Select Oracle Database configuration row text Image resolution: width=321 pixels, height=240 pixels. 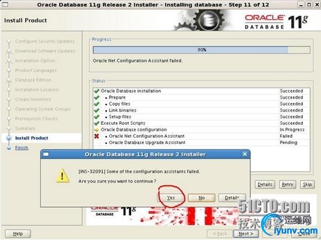pos(133,130)
